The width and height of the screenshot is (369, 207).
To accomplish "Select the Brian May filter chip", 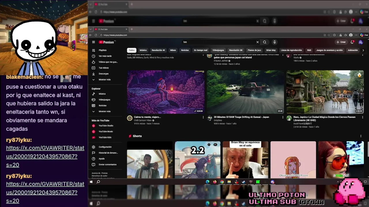I will click(271, 50).
